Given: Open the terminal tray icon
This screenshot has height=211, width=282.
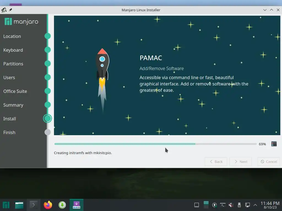Looking at the screenshot, I should [x=223, y=205].
